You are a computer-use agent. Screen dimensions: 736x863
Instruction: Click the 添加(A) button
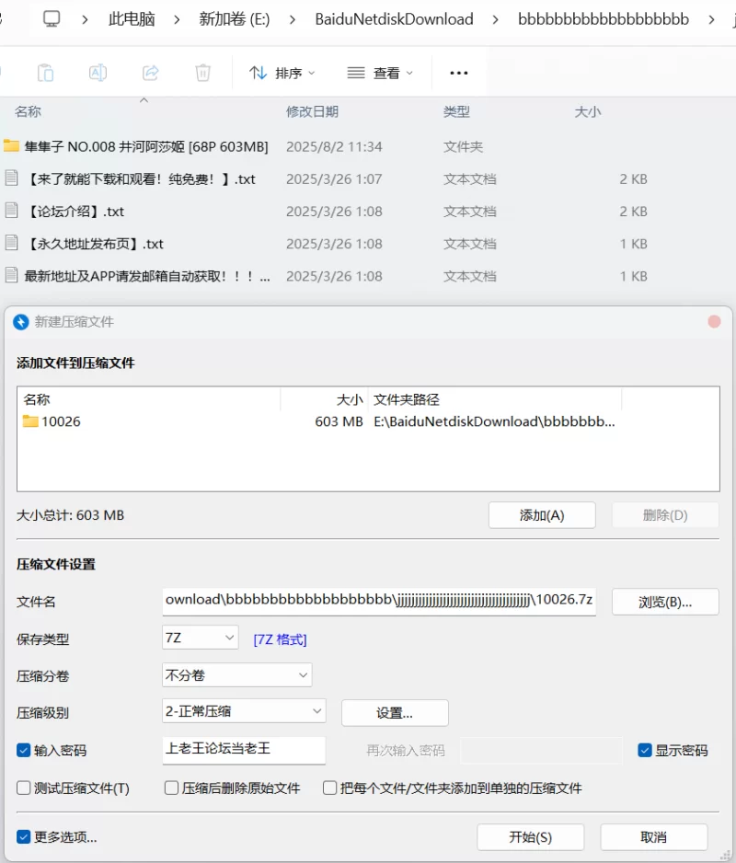pyautogui.click(x=542, y=515)
